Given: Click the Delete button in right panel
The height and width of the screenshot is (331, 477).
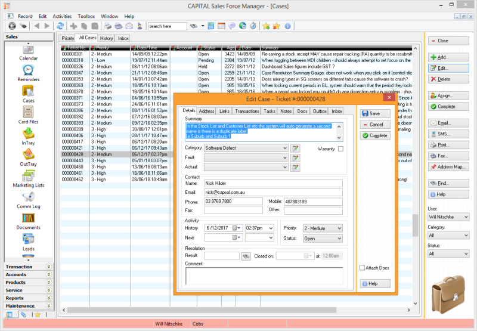Looking at the screenshot, I should coord(448,79).
